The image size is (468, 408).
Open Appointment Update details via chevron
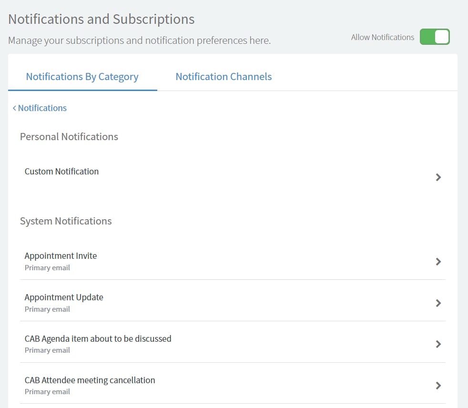438,303
